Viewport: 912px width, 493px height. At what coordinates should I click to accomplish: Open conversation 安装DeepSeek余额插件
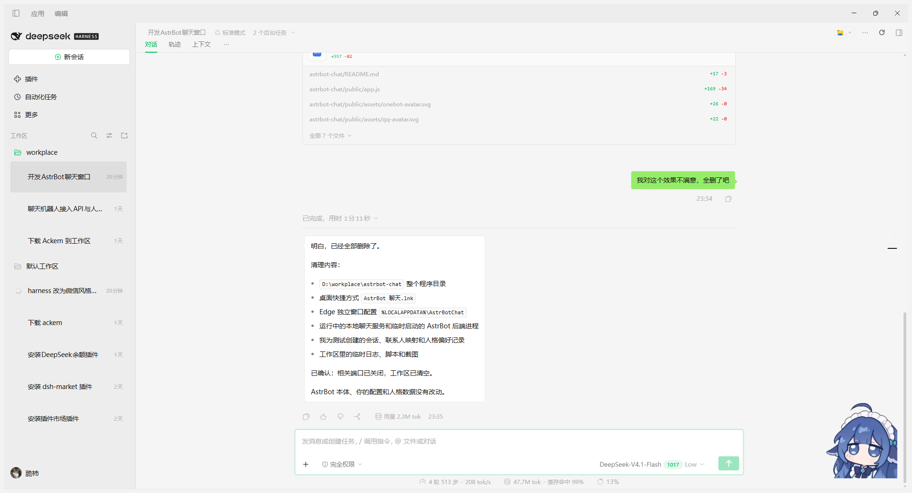pos(69,355)
